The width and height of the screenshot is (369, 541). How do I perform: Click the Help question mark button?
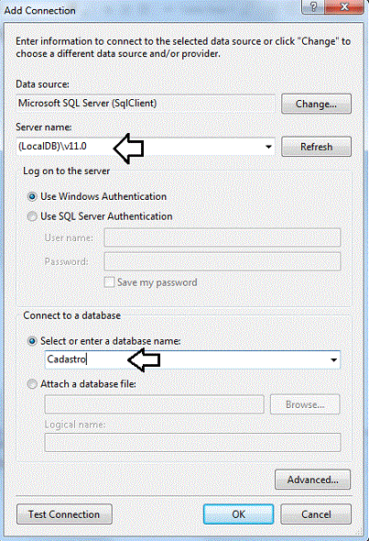pyautogui.click(x=313, y=6)
